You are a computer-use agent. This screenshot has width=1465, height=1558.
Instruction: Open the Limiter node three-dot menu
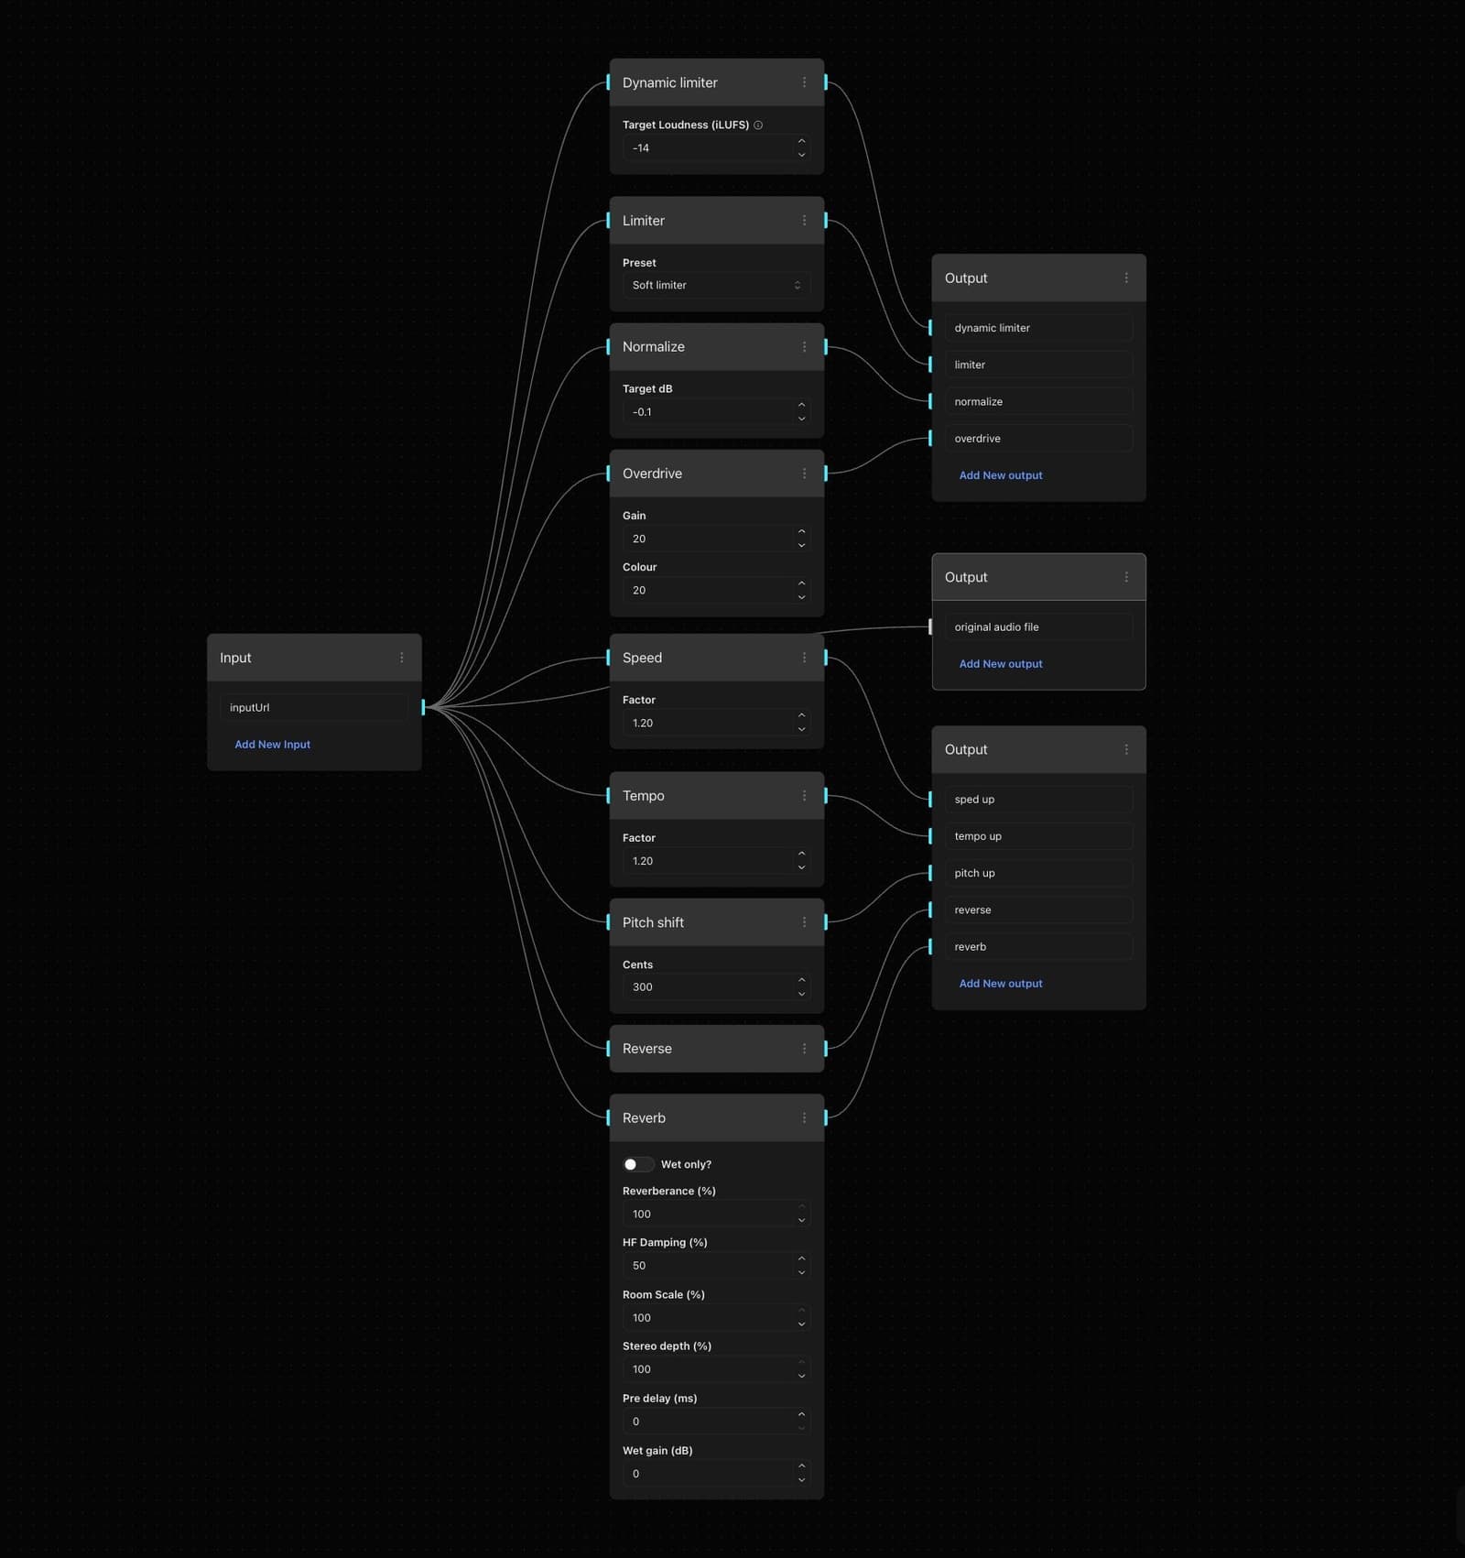(x=804, y=221)
